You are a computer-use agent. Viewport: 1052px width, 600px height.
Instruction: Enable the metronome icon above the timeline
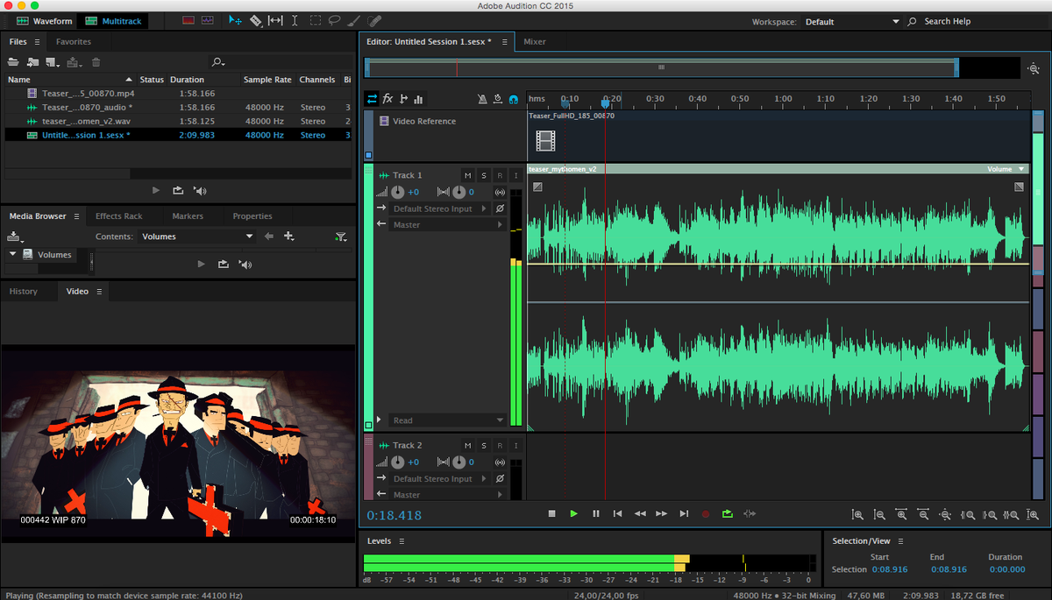point(483,99)
